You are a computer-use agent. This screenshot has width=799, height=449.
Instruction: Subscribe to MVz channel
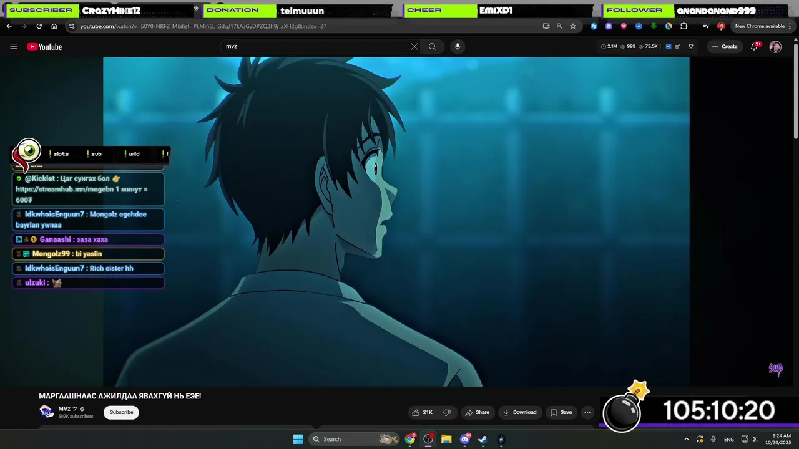121,412
